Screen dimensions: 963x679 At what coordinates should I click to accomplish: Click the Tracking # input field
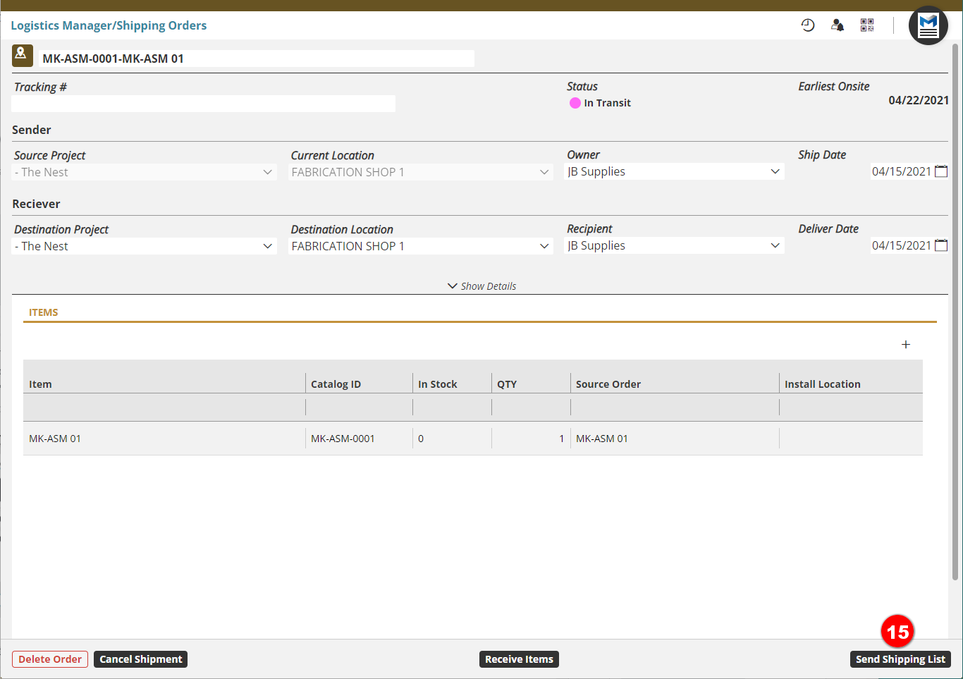203,104
